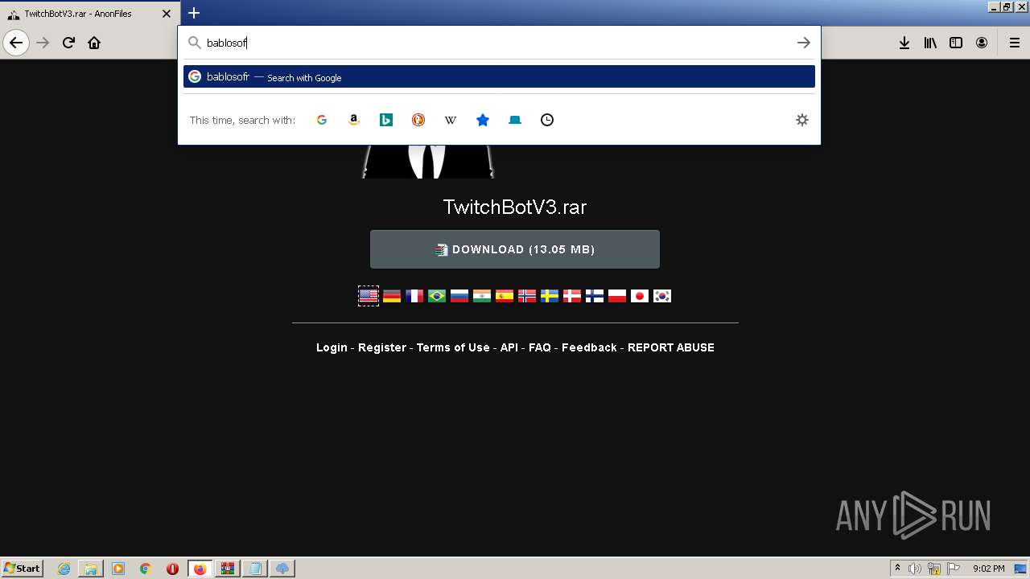
Task: Click the DOWNLOAD (13.05 MB) button
Action: 515,249
